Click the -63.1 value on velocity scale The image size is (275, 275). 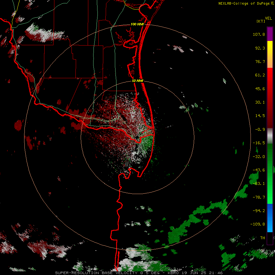pos(259,184)
